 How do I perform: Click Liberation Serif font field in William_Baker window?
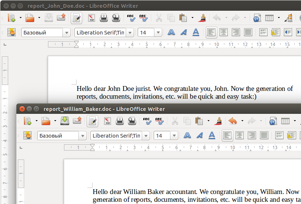coord(116,136)
